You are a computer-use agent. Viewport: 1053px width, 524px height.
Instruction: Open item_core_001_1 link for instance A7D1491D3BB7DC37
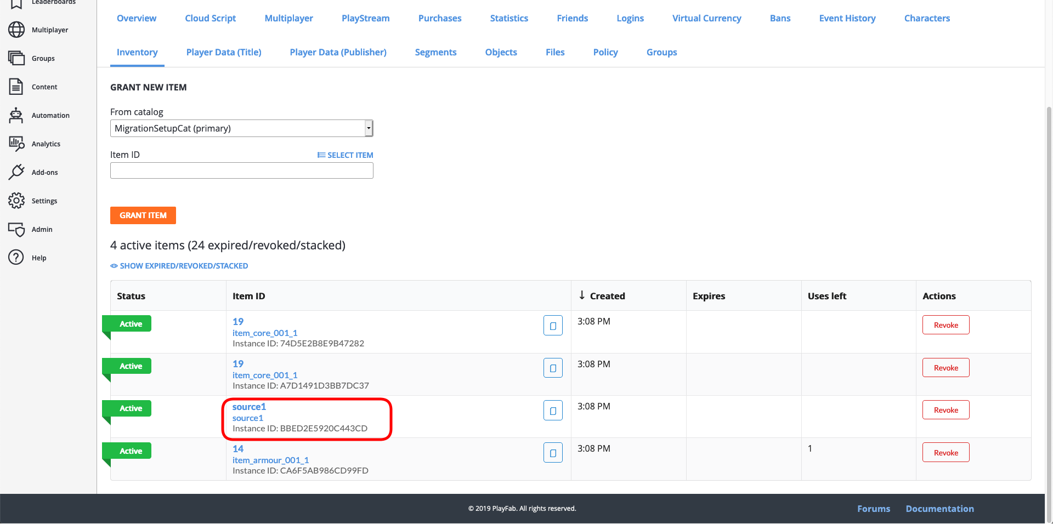pos(265,375)
